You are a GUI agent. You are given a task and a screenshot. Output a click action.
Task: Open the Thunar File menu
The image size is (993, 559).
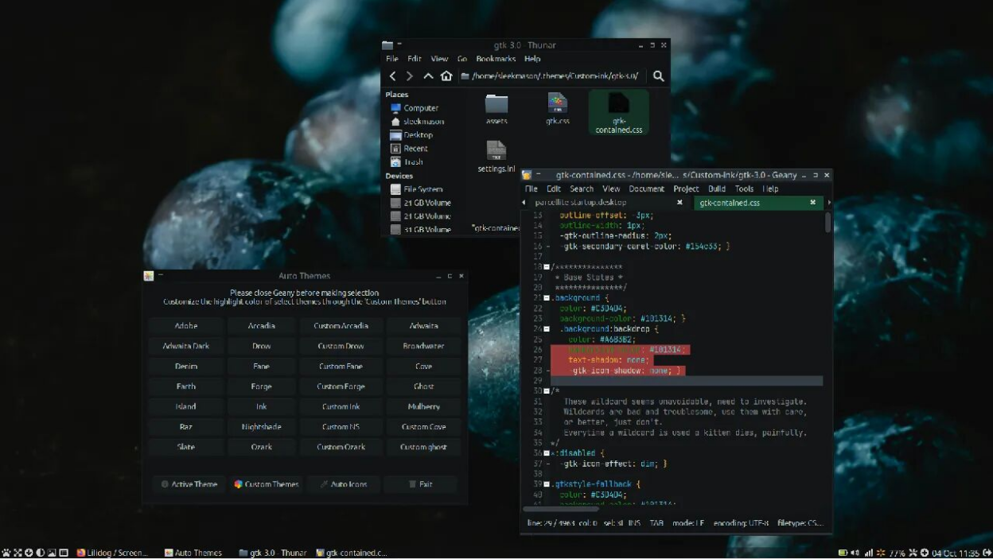(x=392, y=59)
